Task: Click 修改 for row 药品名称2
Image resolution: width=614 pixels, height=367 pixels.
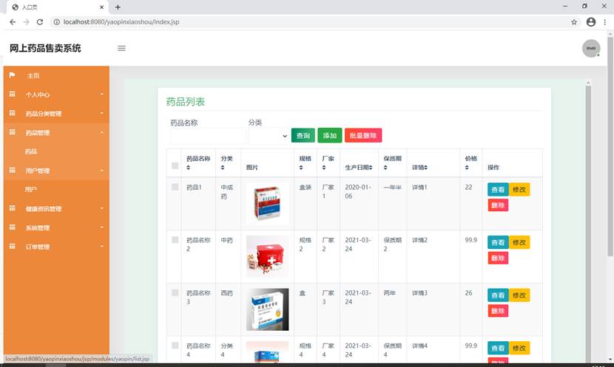Action: [519, 242]
